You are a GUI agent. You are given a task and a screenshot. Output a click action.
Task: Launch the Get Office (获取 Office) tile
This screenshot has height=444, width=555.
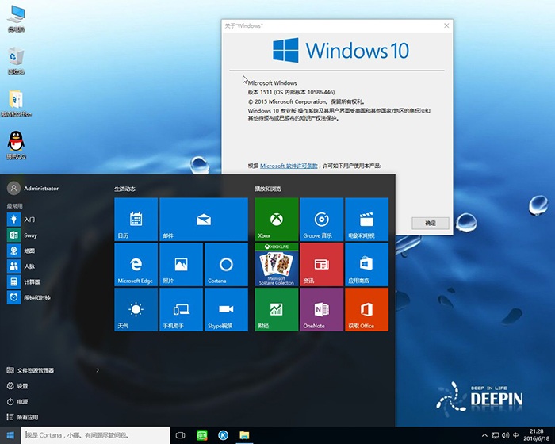point(366,309)
